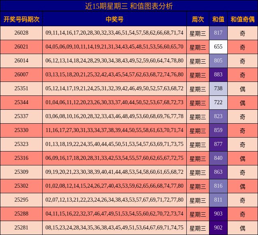Click winning numbers starting 06,09,16,17,18
258x235 pixels.
pyautogui.click(x=114, y=158)
